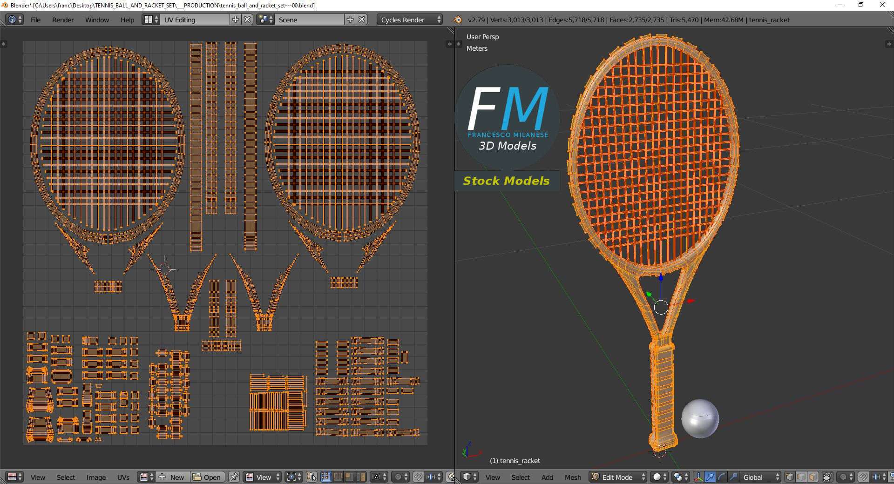Image resolution: width=894 pixels, height=484 pixels.
Task: Open the UVs menu
Action: pos(123,477)
